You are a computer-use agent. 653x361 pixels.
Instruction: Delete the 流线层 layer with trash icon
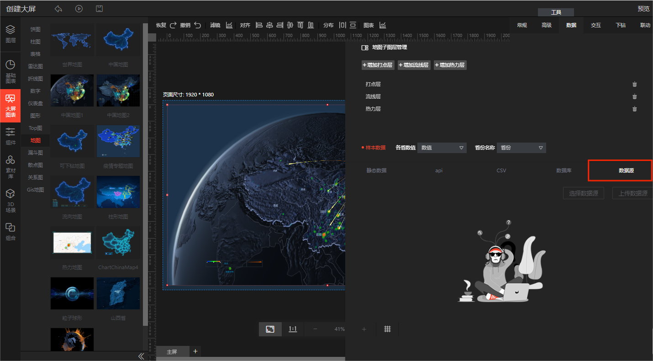[x=634, y=96]
